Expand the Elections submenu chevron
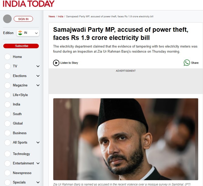The width and height of the screenshot is (203, 186). click(x=38, y=76)
